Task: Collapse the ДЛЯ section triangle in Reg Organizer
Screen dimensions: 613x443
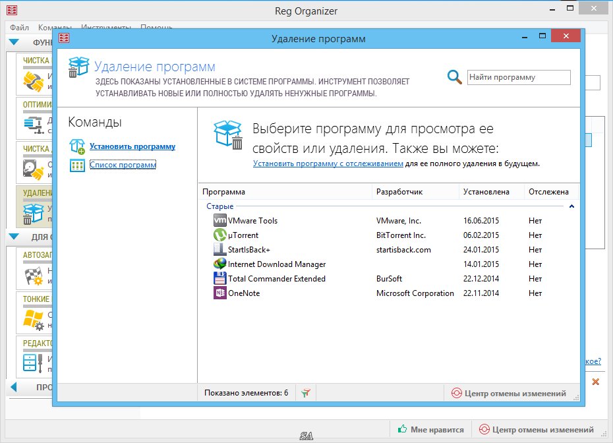Action: point(14,236)
